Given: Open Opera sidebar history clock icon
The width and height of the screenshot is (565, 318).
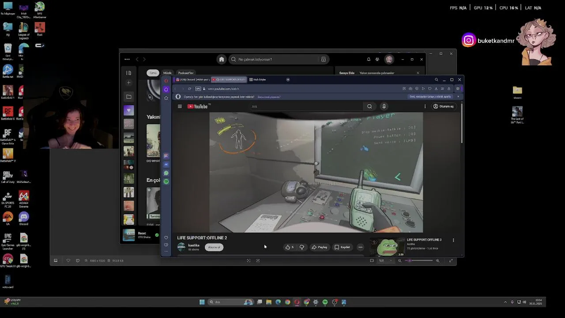Looking at the screenshot, I should (x=166, y=245).
